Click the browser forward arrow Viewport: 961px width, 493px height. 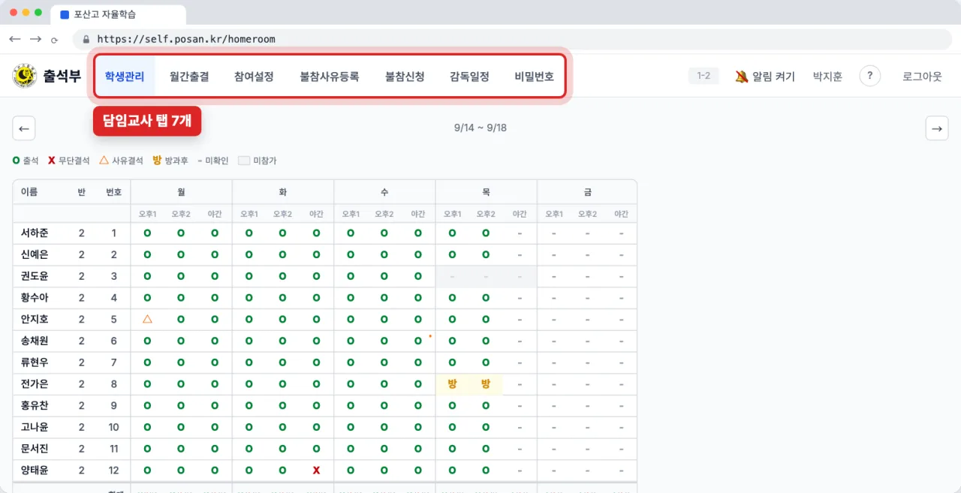(x=35, y=39)
